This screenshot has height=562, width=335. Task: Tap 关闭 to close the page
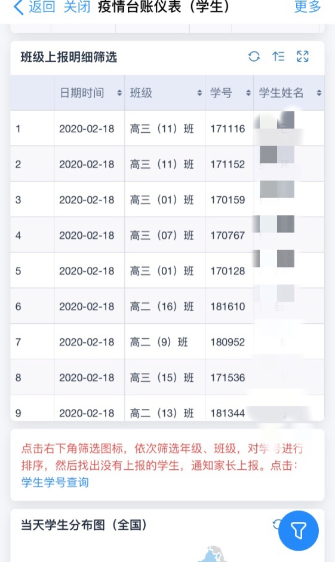77,7
